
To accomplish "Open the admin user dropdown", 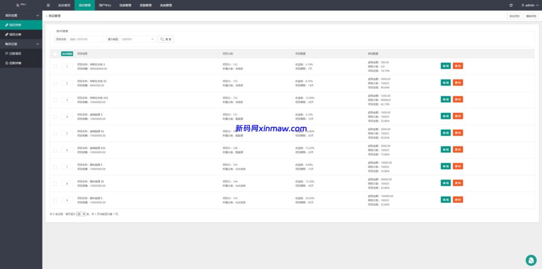I will pyautogui.click(x=529, y=5).
